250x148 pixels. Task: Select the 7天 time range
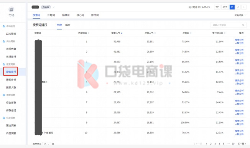(x=217, y=7)
